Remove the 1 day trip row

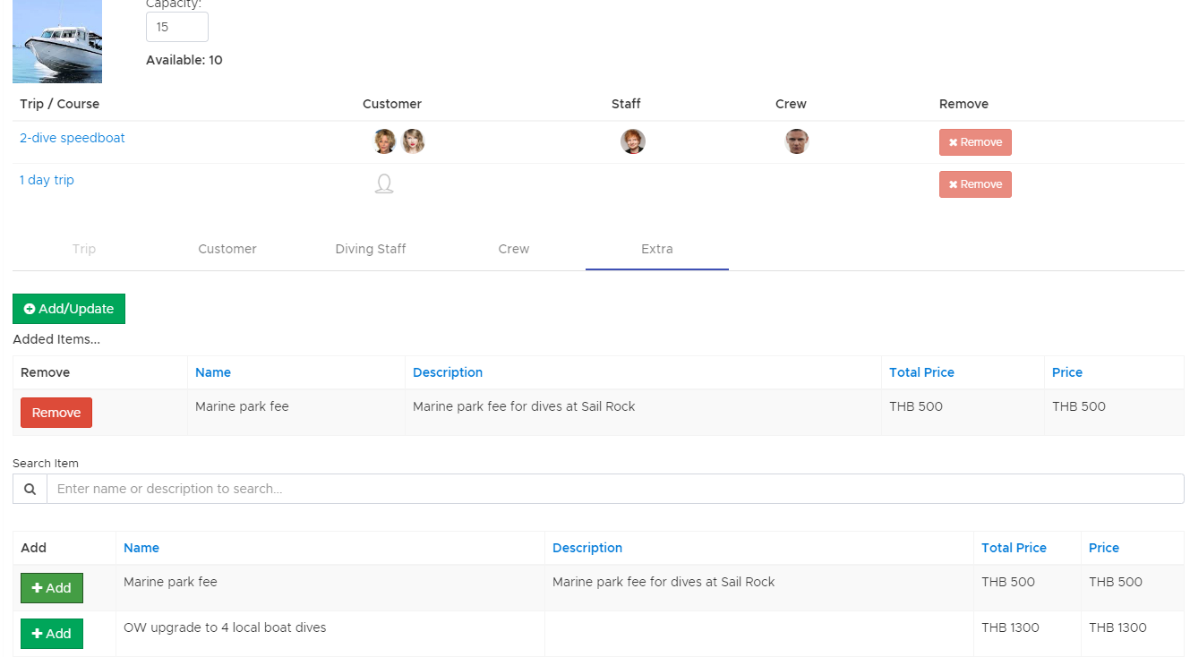[x=975, y=184]
